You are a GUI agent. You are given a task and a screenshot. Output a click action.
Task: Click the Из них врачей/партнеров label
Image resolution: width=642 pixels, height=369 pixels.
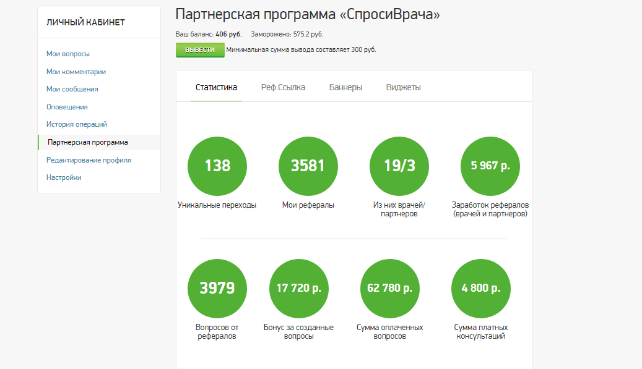[x=399, y=209]
